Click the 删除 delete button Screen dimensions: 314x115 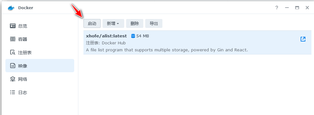(135, 23)
